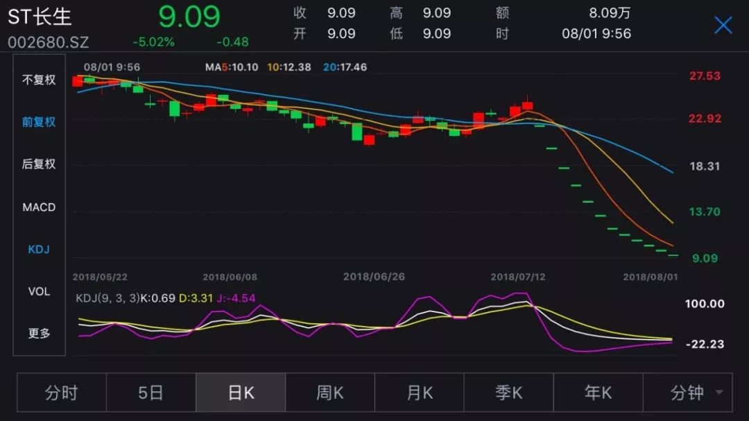
Task: Select 后复权 backward-adjusted prices
Action: [38, 164]
